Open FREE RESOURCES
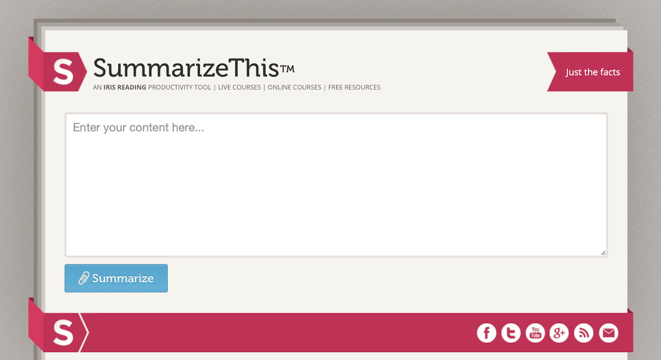This screenshot has width=661, height=360. click(354, 87)
